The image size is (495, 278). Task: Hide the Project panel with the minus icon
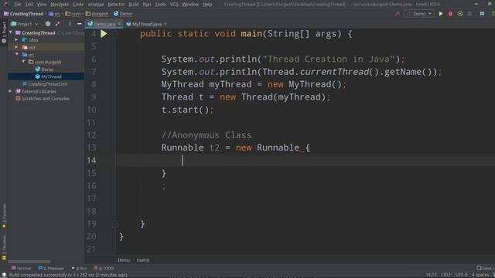tap(79, 24)
